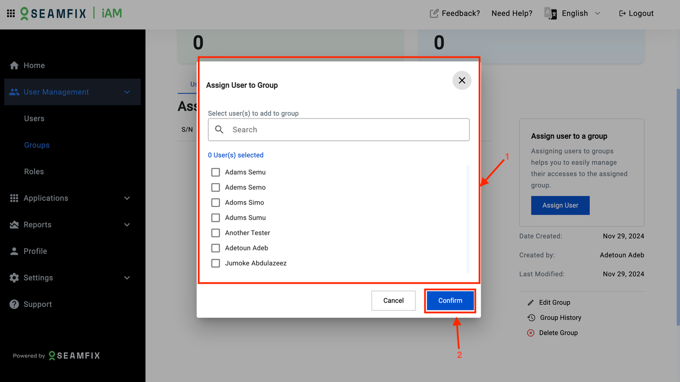680x382 pixels.
Task: Click the Feedback pencil icon
Action: point(434,13)
